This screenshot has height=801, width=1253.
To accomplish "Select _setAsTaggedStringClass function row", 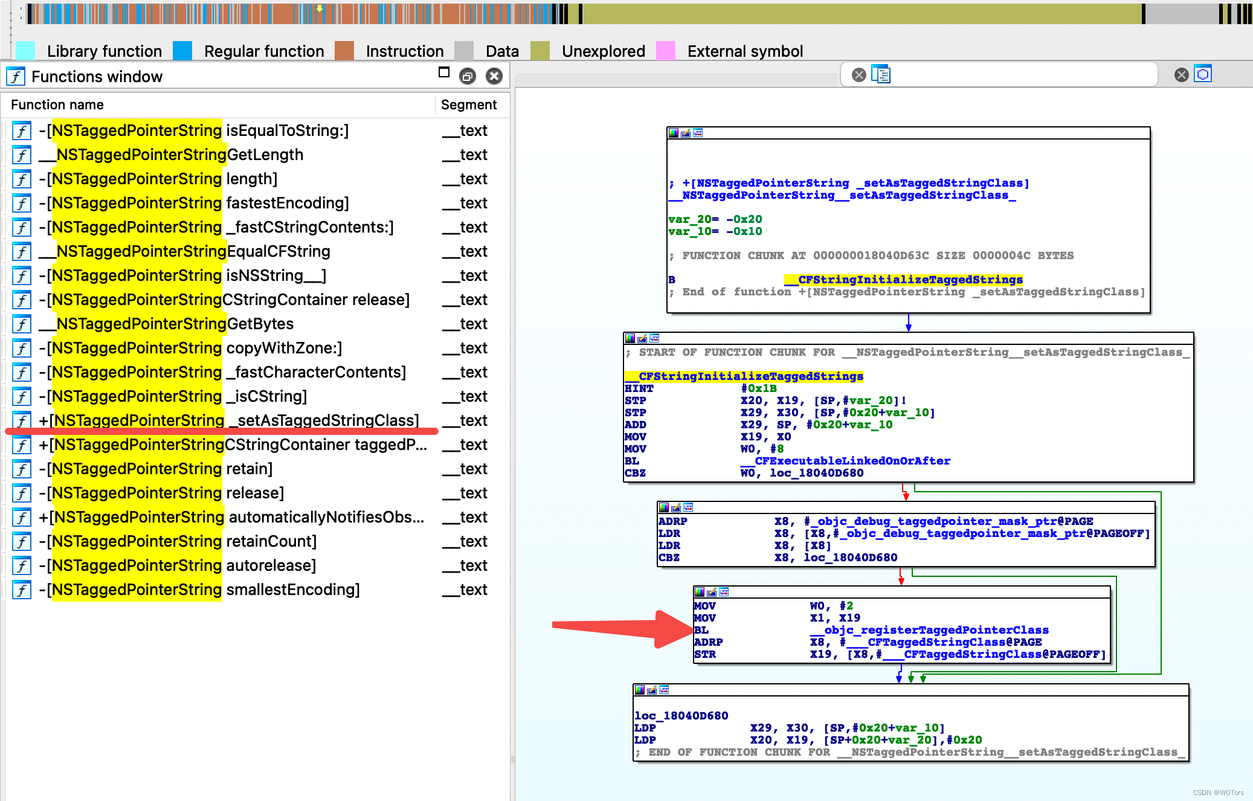I will (x=256, y=420).
